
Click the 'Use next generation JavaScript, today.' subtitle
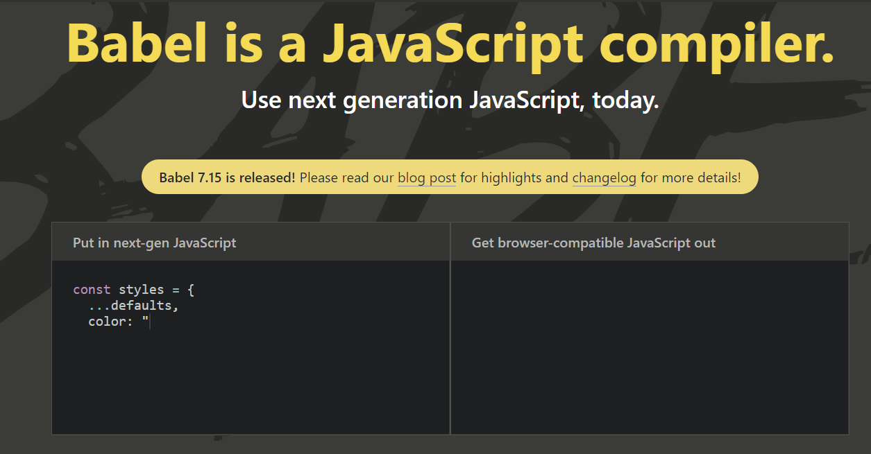(x=450, y=100)
